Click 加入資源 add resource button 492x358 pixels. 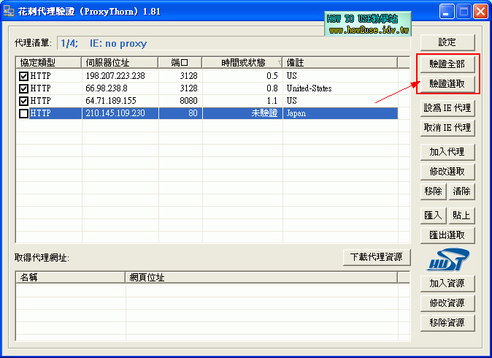(x=447, y=283)
